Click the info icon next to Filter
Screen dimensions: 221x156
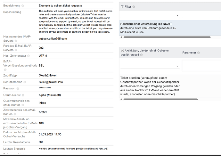click(134, 7)
